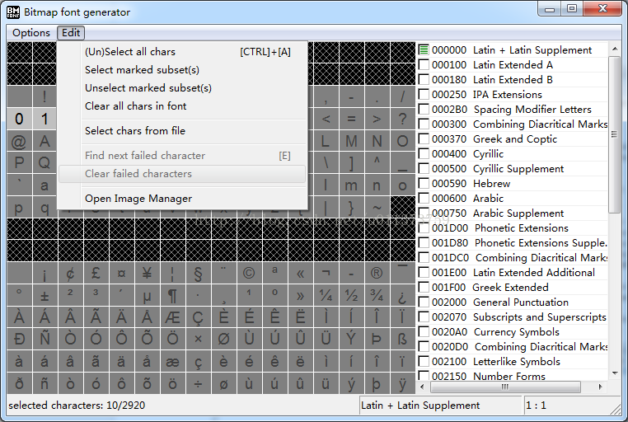Select the multiplication × character cell
The image size is (628, 422).
[x=198, y=340]
